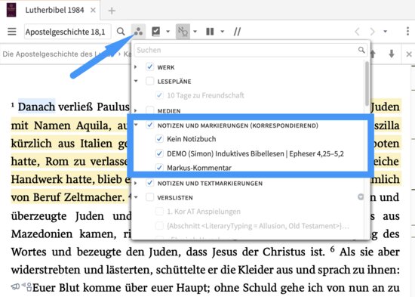Click the search magnifier in the toolbar
The width and height of the screenshot is (415, 297).
(x=121, y=31)
